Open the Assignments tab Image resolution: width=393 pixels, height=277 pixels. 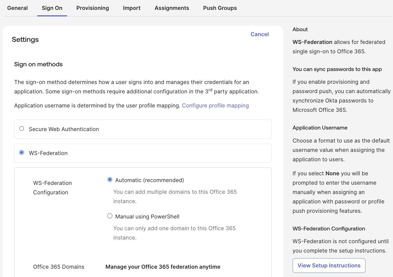click(172, 8)
